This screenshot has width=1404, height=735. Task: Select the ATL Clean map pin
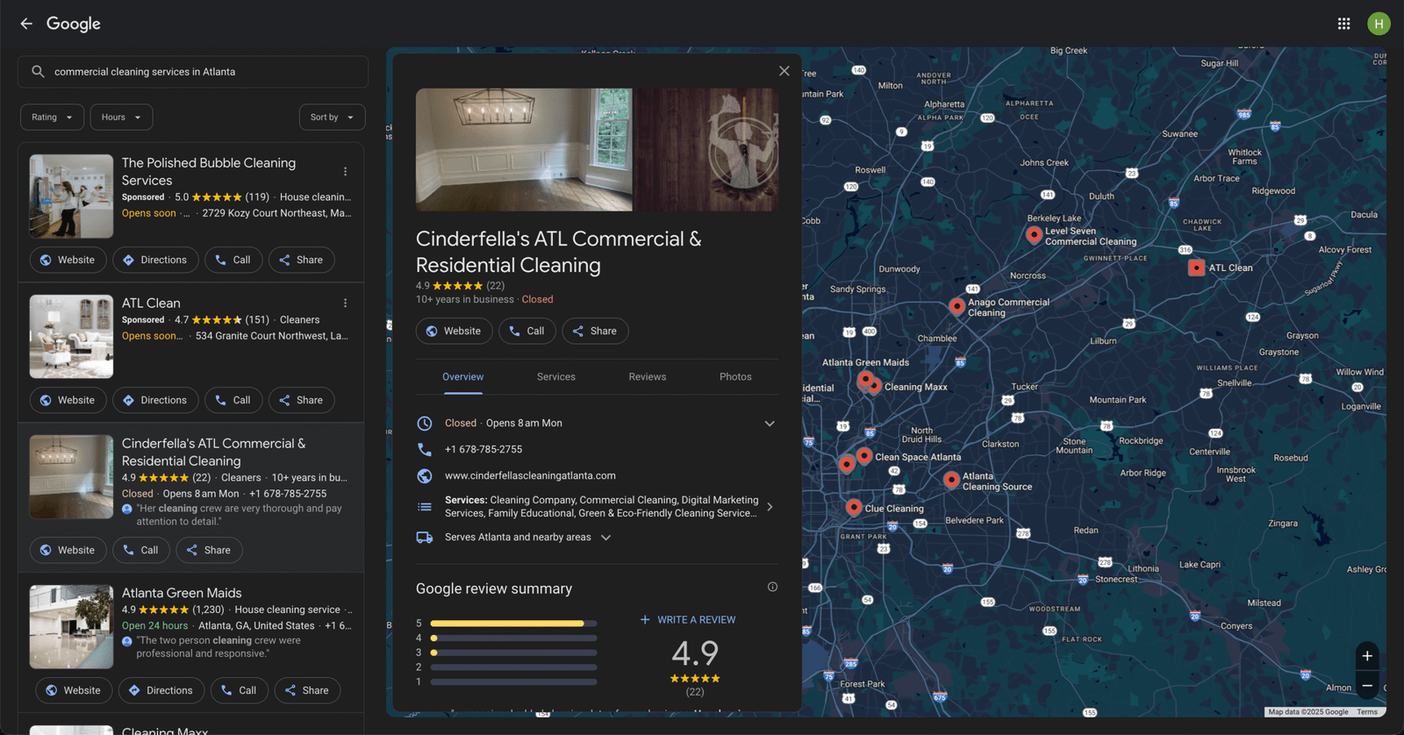point(1196,268)
